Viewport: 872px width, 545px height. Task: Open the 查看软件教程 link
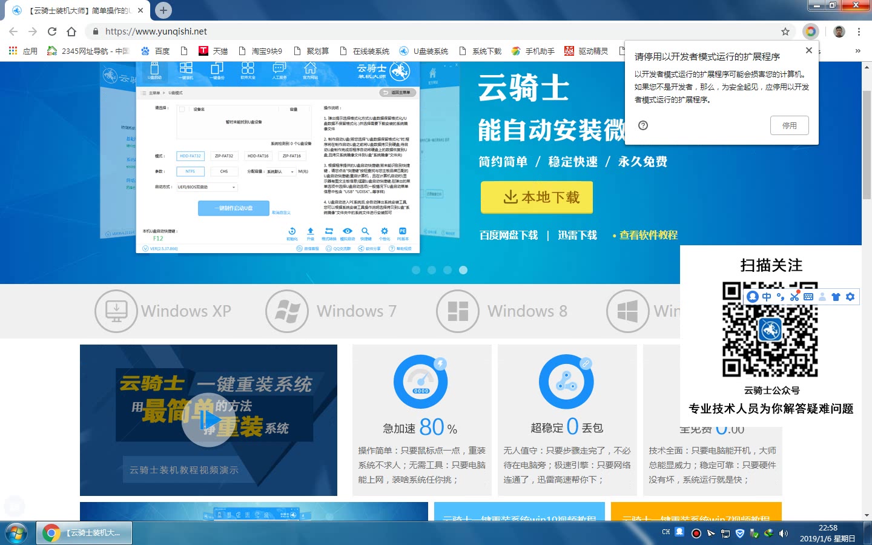point(648,235)
